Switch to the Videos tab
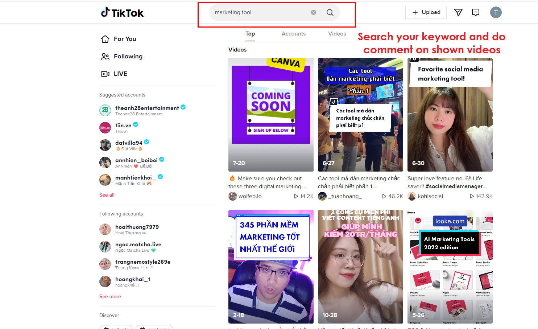Screen dimensions: 538x329 coord(337,34)
